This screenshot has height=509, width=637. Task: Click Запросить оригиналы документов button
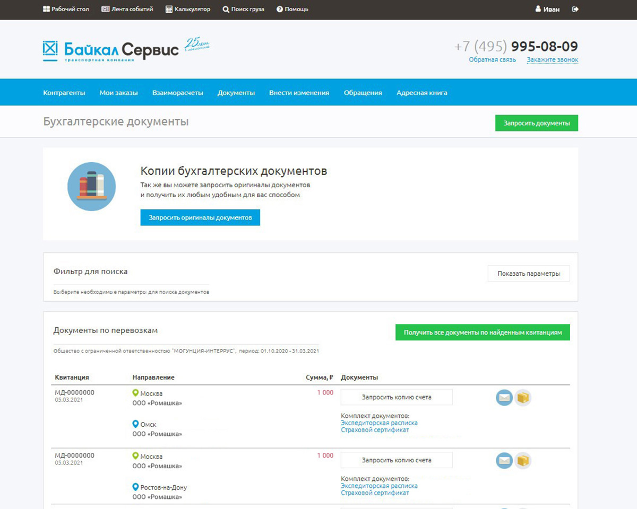point(200,218)
